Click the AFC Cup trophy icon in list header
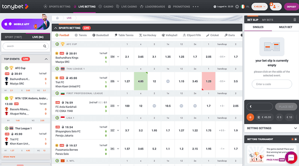 [63, 44]
